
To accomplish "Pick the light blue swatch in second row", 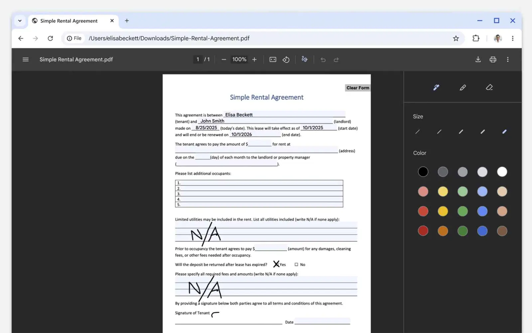I will coord(482,191).
